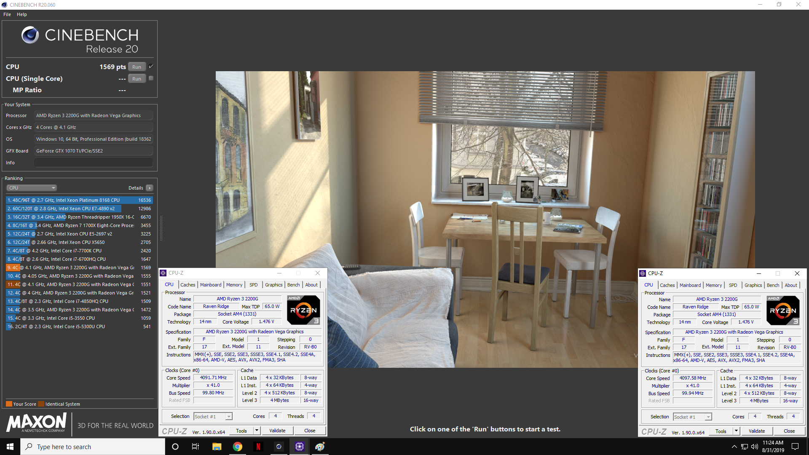Viewport: 809px width, 455px height.
Task: Open the volume control tray icon
Action: (755, 447)
